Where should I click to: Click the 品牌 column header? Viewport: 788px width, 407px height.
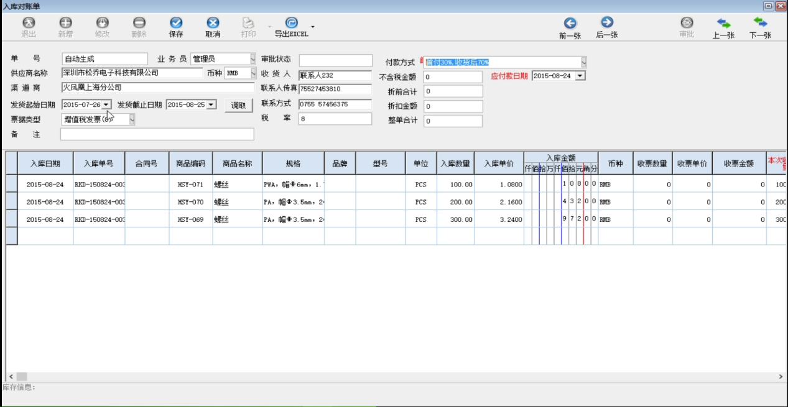pyautogui.click(x=340, y=164)
